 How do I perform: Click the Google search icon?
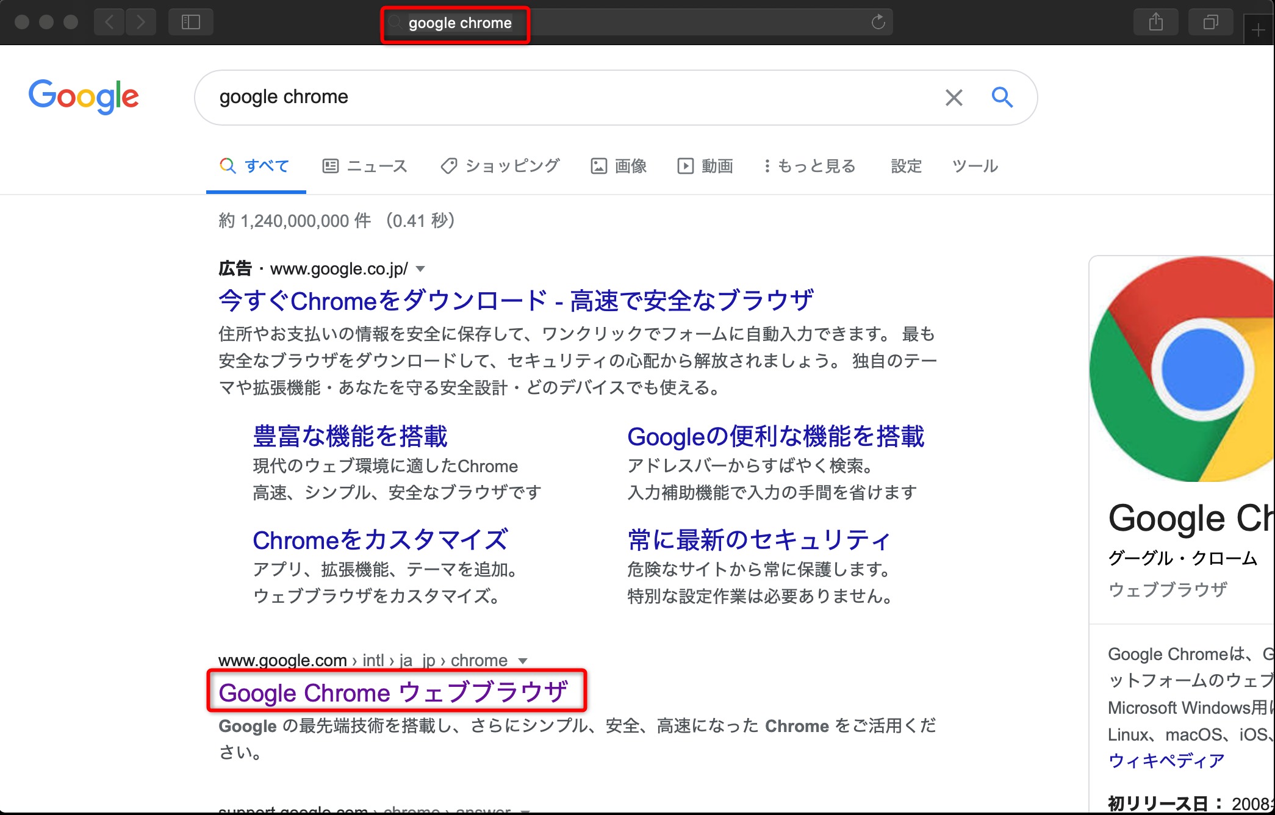pos(1002,96)
